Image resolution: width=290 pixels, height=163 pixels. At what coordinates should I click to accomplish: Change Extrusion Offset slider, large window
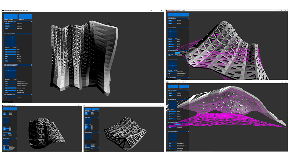11,81
